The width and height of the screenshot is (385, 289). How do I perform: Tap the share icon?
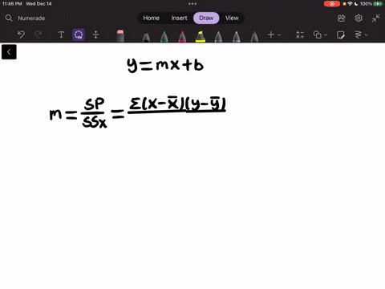pyautogui.click(x=341, y=18)
